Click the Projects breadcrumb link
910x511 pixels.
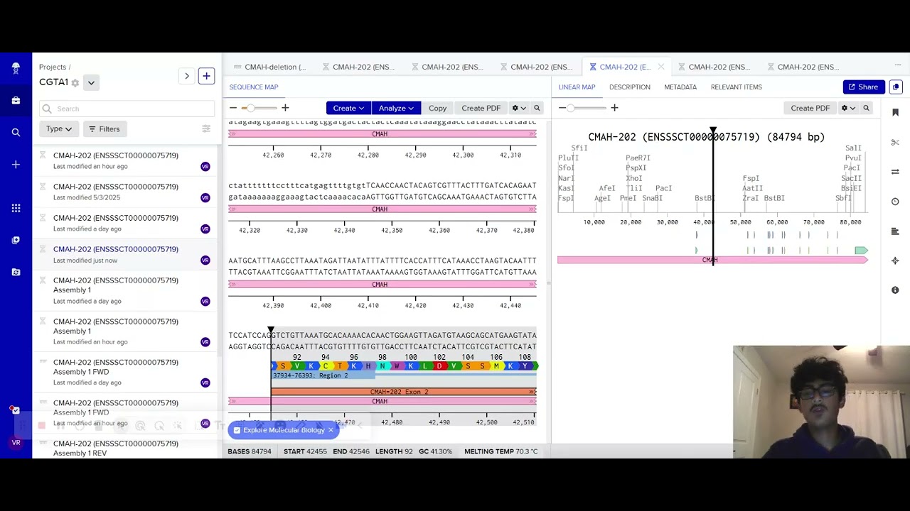coord(53,67)
